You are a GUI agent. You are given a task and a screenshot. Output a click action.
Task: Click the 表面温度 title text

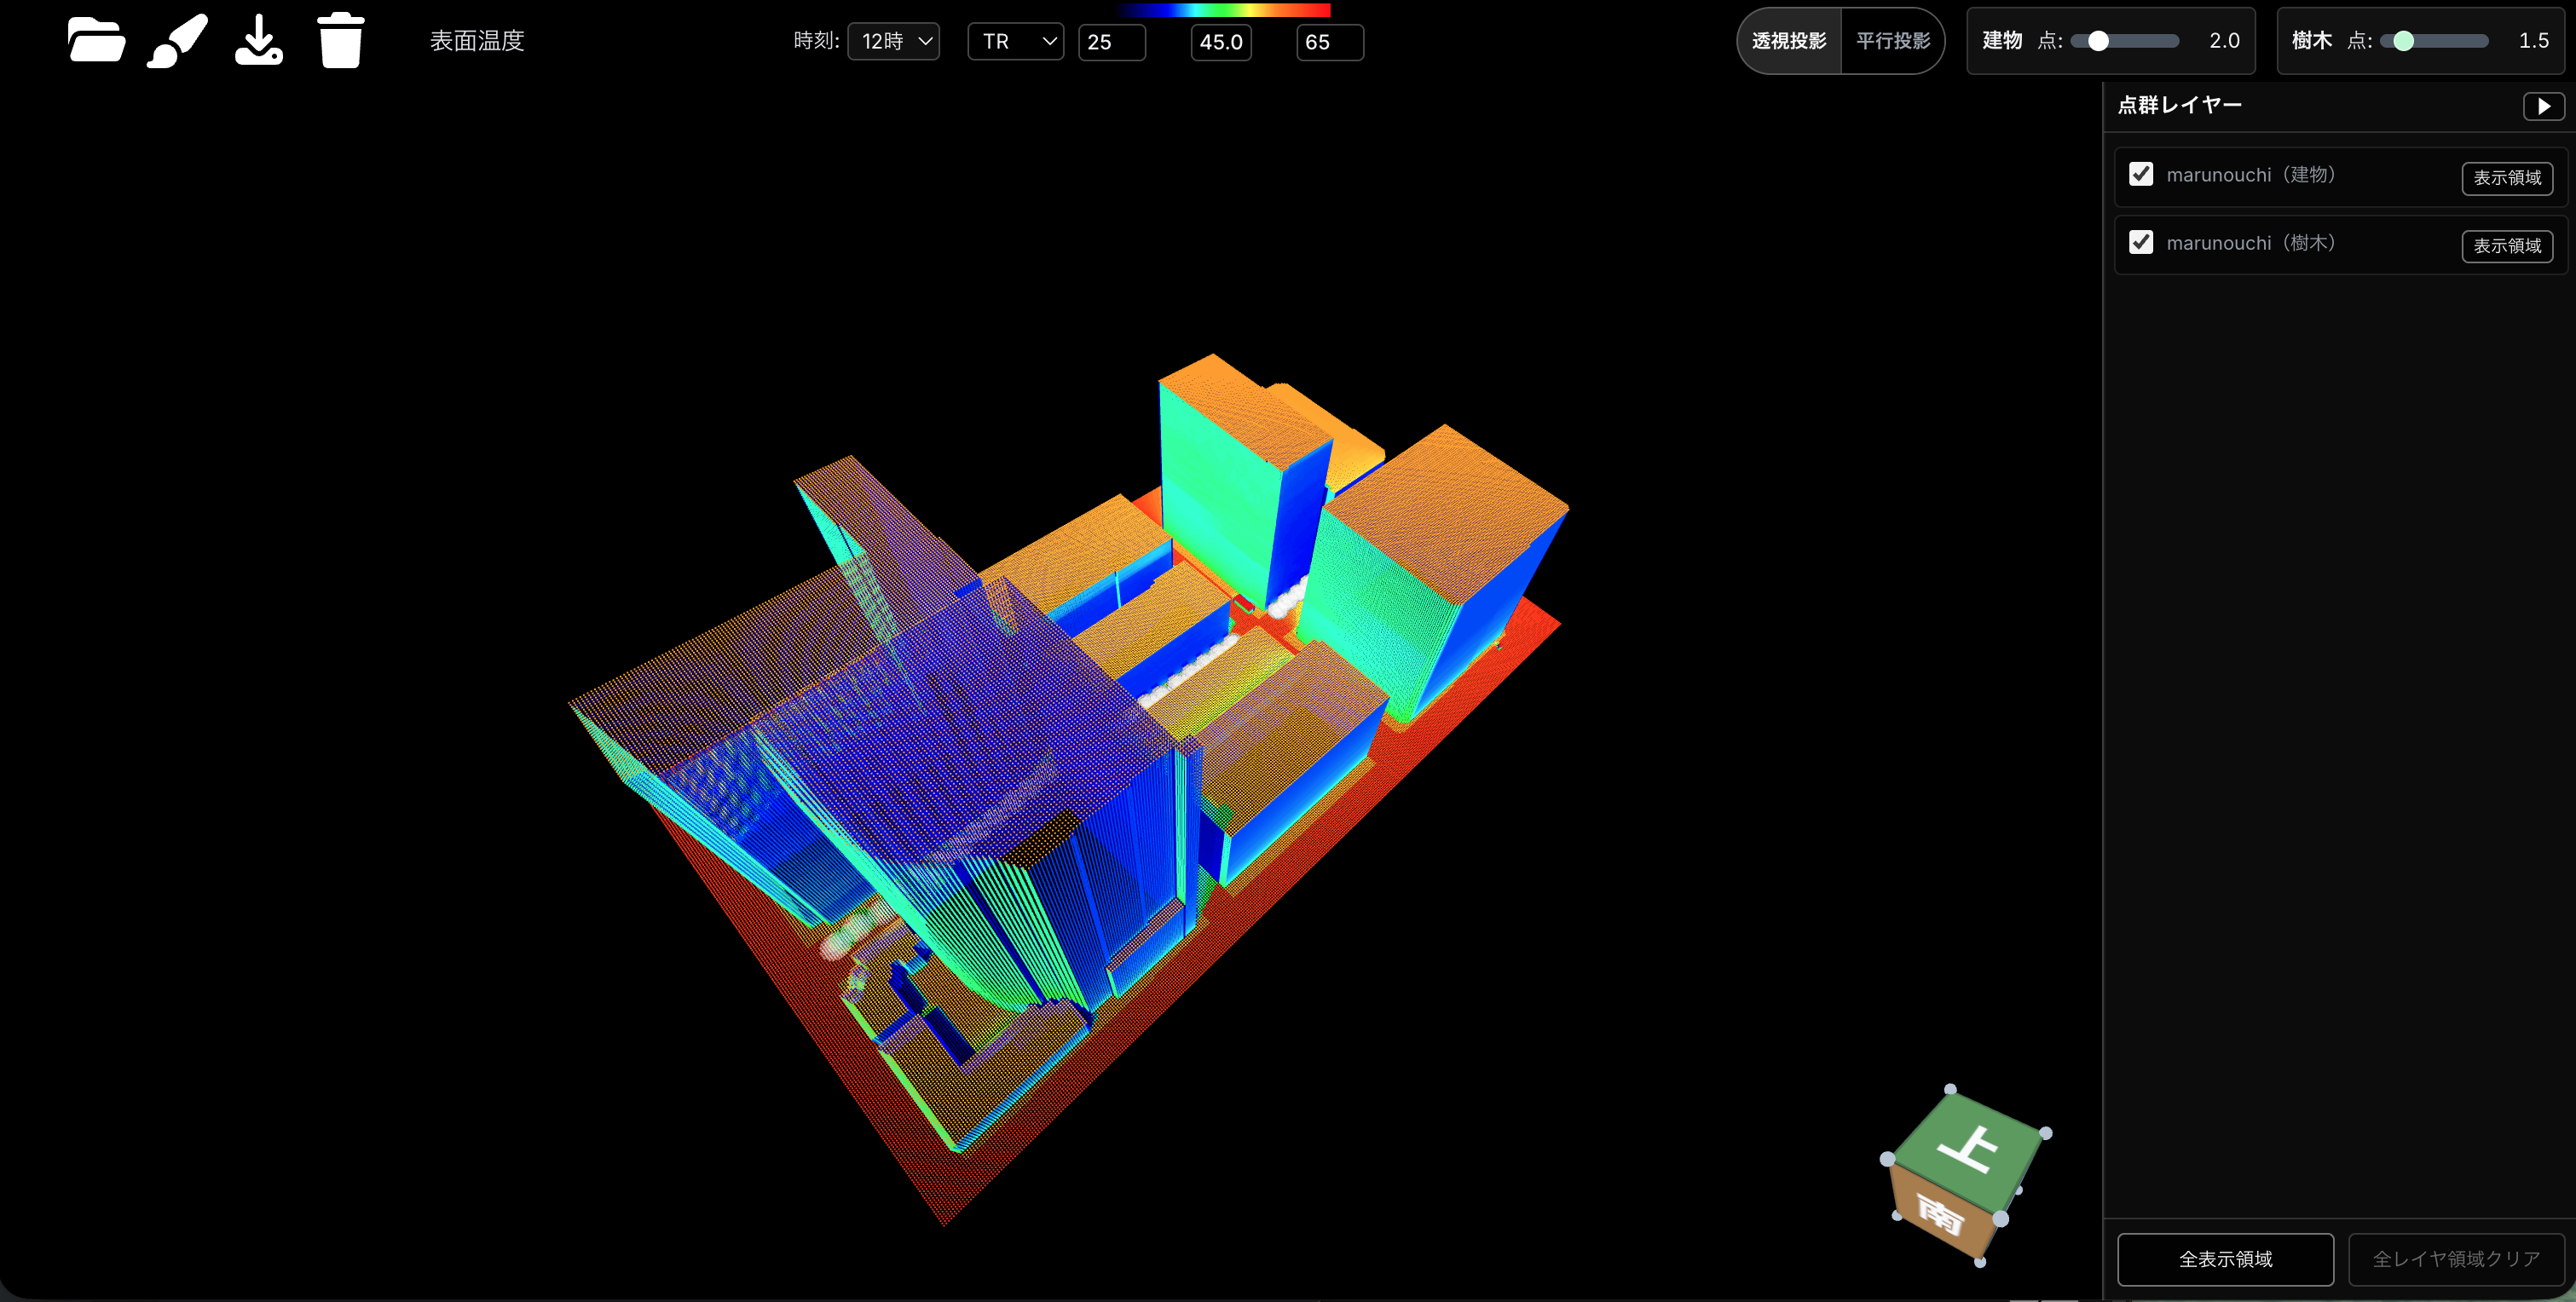(477, 41)
